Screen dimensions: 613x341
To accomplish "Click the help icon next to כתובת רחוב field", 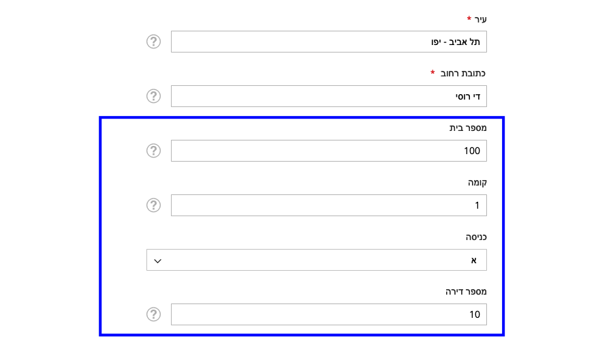I will pyautogui.click(x=153, y=96).
